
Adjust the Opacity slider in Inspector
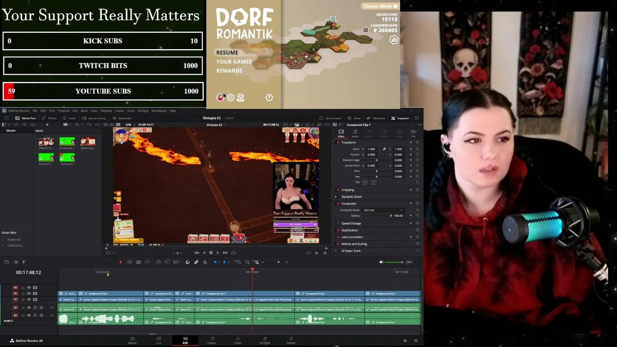[x=391, y=215]
